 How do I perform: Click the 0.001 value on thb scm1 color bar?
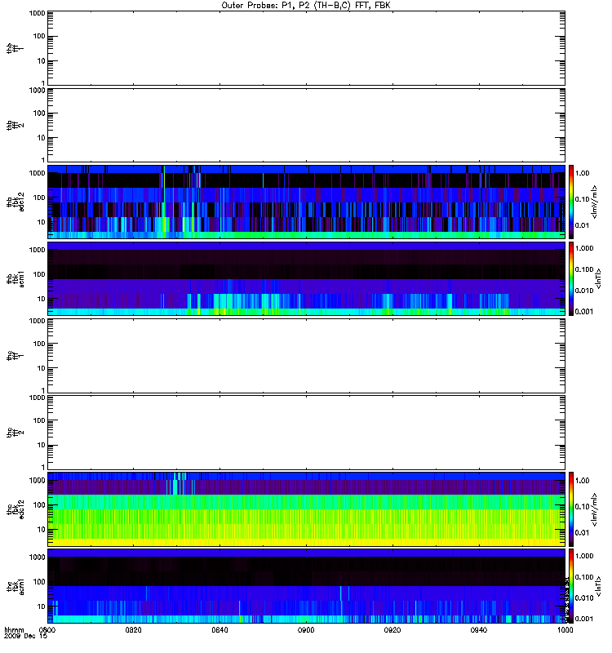[583, 312]
